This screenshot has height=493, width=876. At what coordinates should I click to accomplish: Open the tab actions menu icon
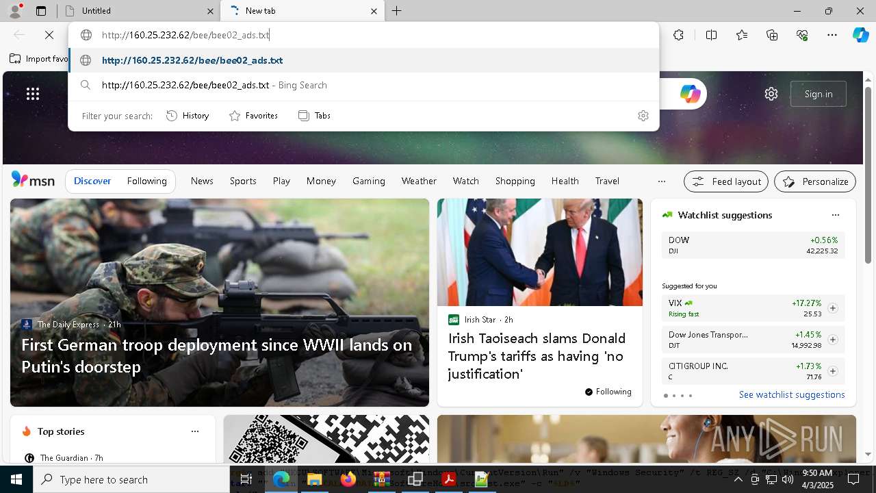pyautogui.click(x=41, y=11)
